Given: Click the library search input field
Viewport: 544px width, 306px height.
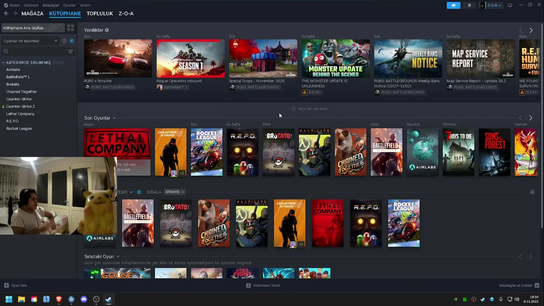Looking at the screenshot, I should coord(37,51).
